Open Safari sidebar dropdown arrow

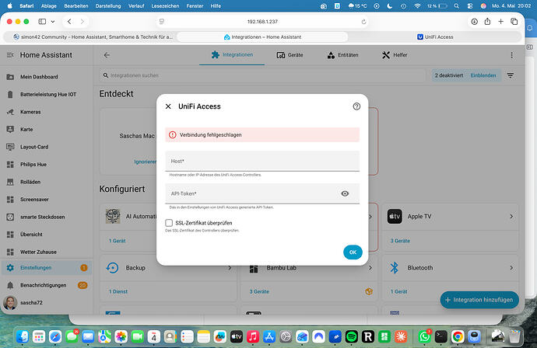pos(53,22)
